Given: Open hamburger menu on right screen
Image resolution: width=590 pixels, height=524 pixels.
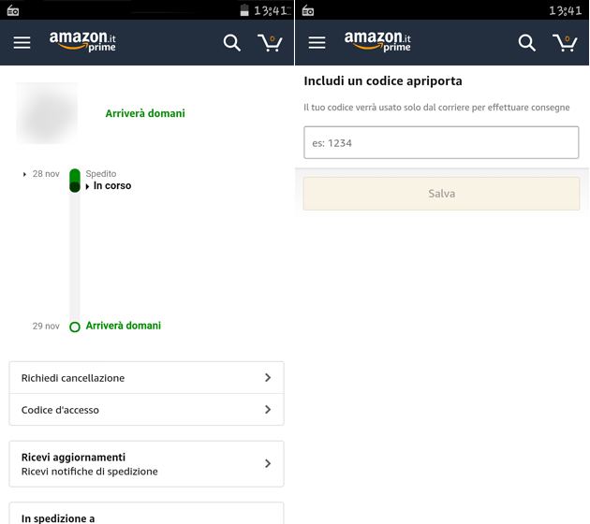Looking at the screenshot, I should tap(317, 43).
